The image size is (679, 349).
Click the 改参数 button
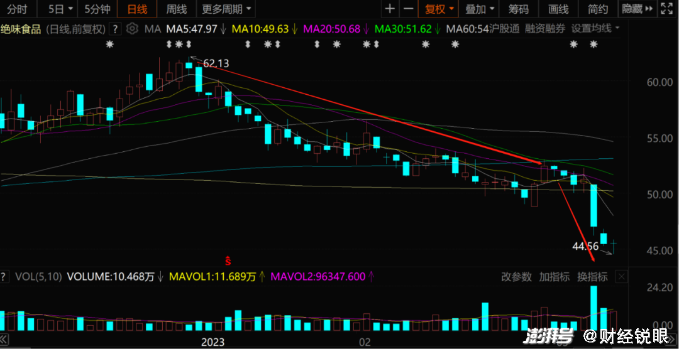(516, 276)
